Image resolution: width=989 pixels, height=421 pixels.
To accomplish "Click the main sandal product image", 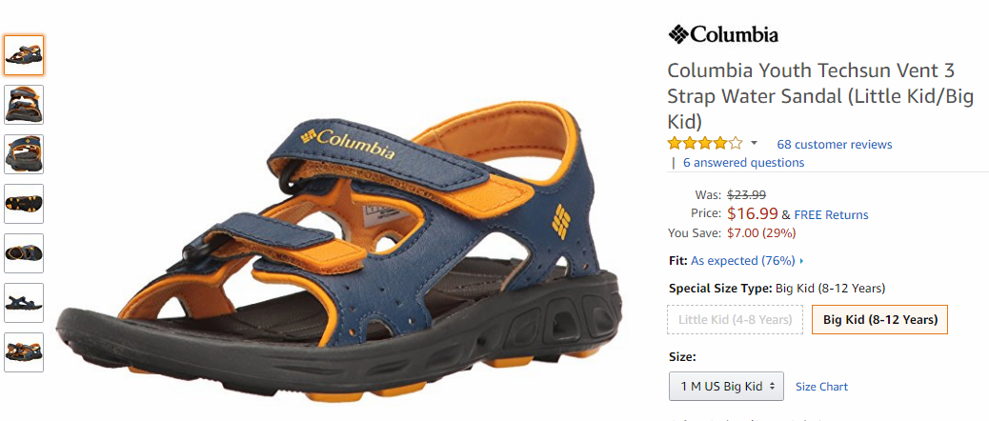I will click(x=340, y=252).
